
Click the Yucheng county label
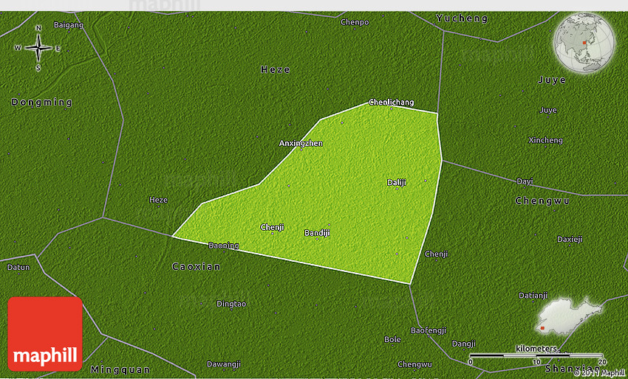tap(462, 18)
